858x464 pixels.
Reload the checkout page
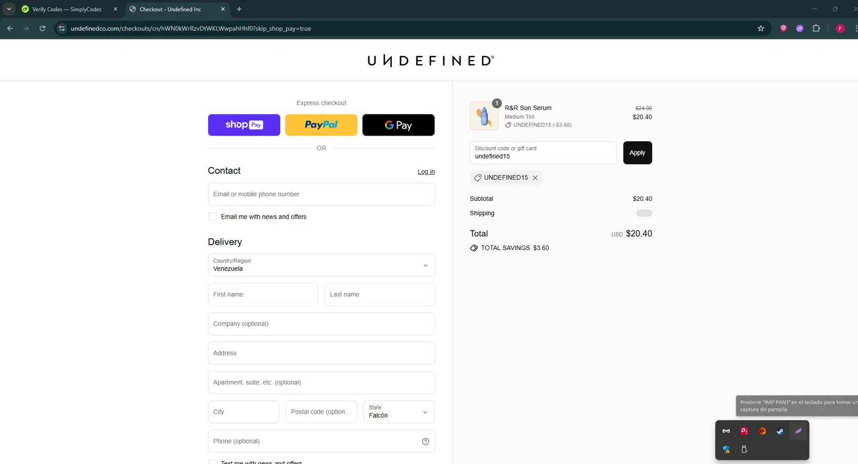pos(42,28)
